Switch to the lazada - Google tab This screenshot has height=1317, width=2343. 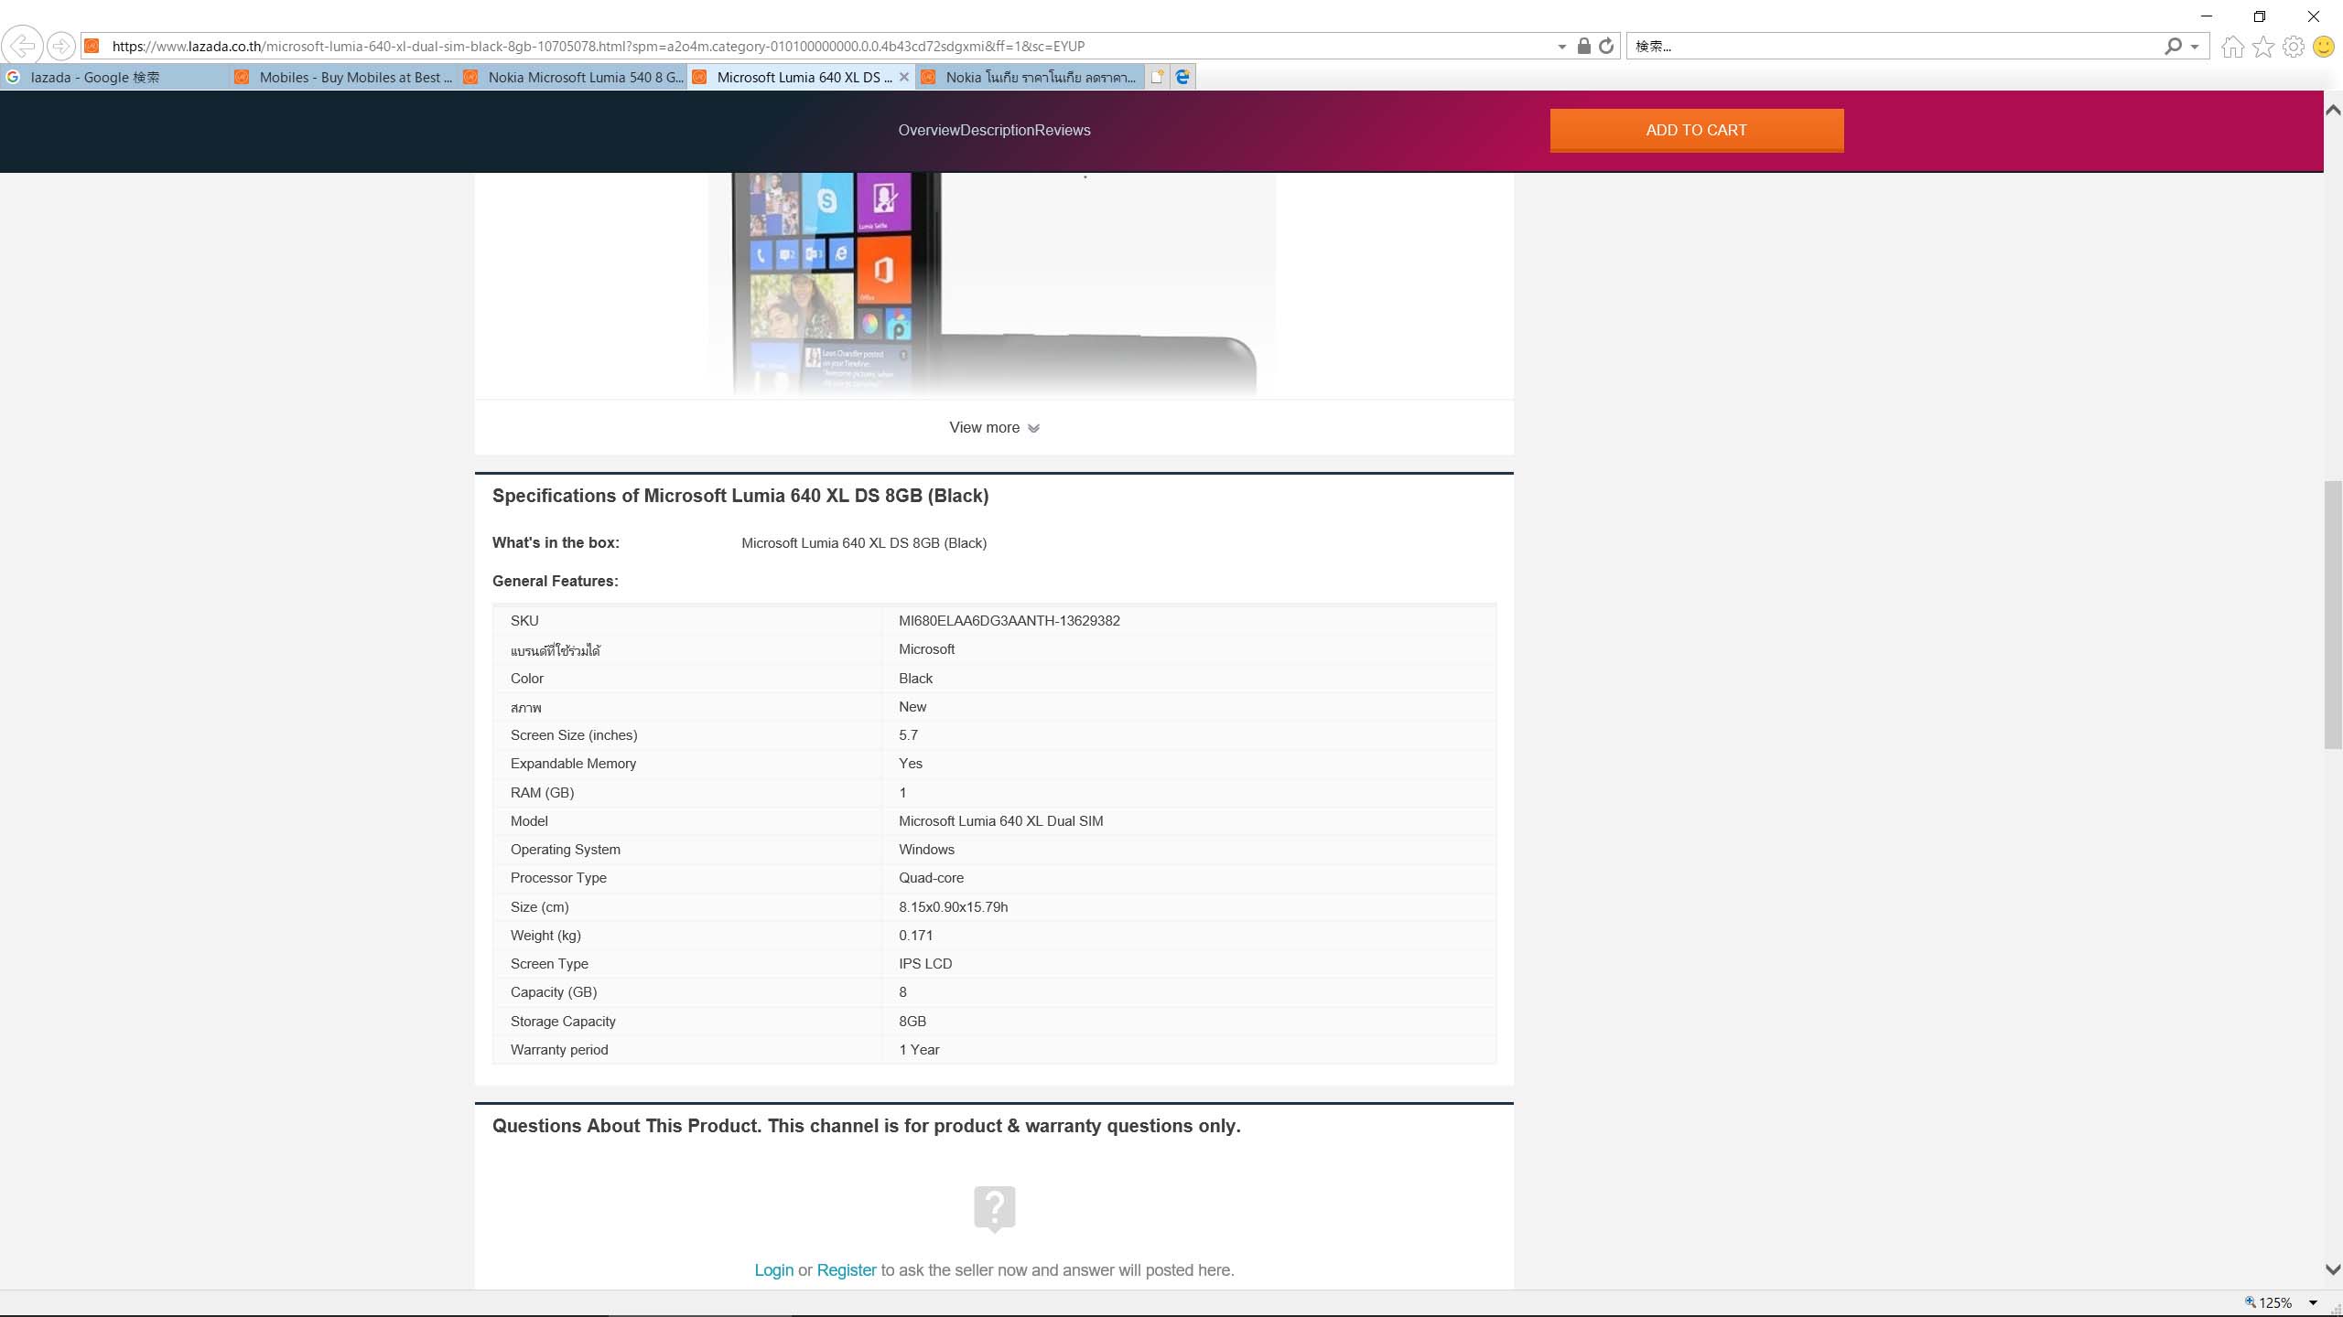pos(114,77)
